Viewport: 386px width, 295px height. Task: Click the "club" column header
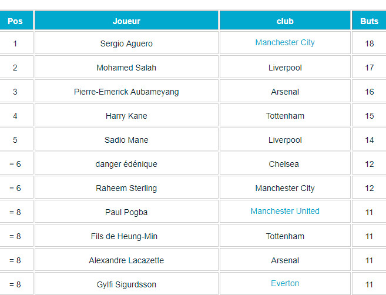[285, 21]
